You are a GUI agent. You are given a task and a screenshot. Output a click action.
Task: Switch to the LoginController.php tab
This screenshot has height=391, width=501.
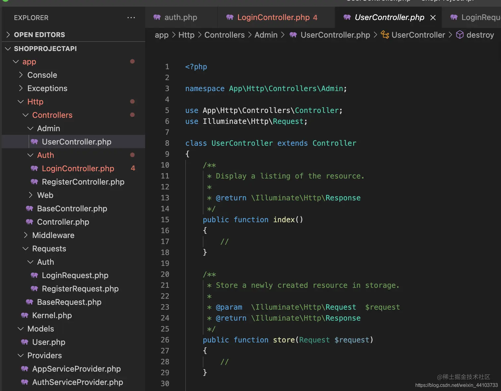tap(277, 17)
